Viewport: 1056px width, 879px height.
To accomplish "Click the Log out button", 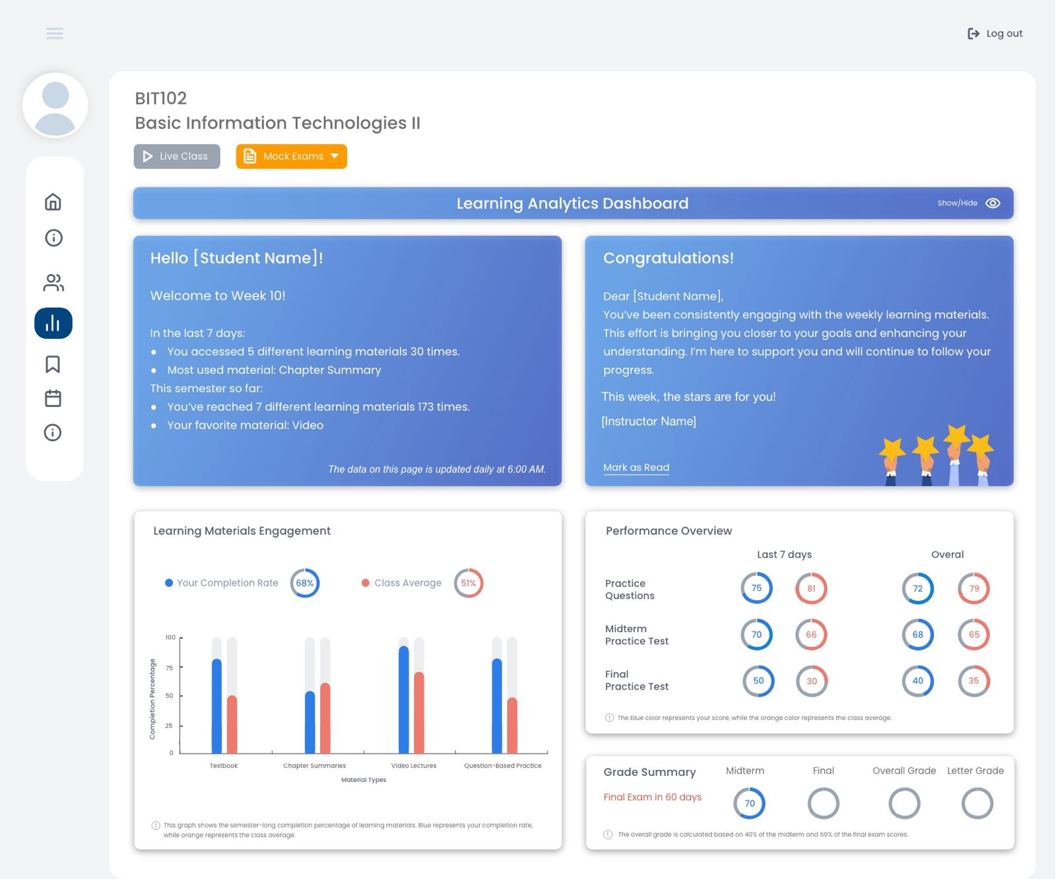I will point(995,34).
